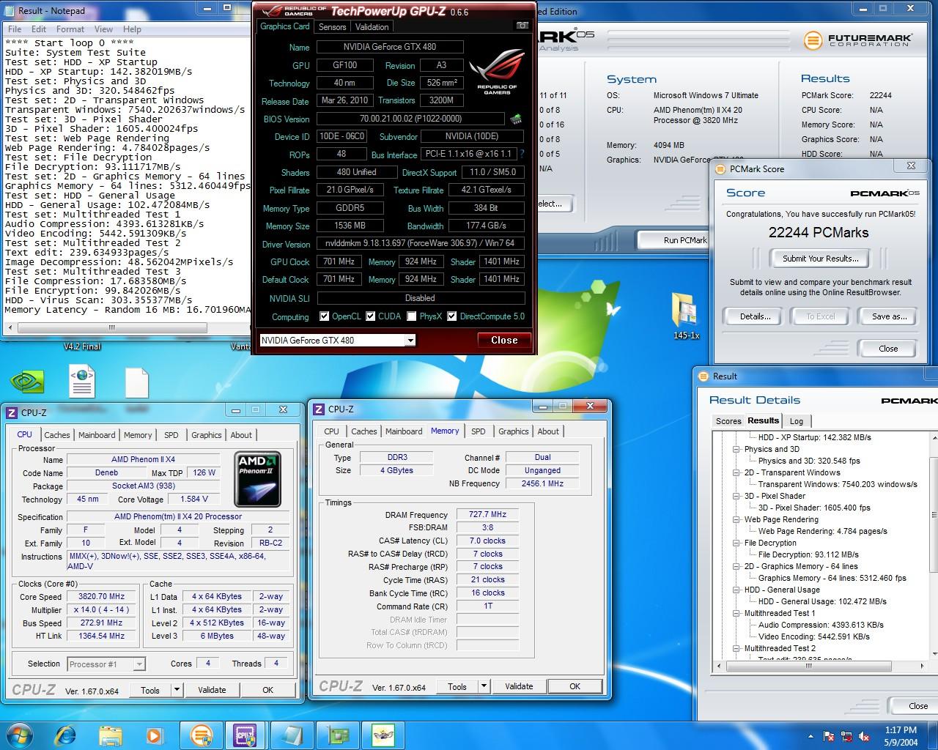The width and height of the screenshot is (938, 750).
Task: Switch to CPU-Z taskbar button
Action: point(245,735)
